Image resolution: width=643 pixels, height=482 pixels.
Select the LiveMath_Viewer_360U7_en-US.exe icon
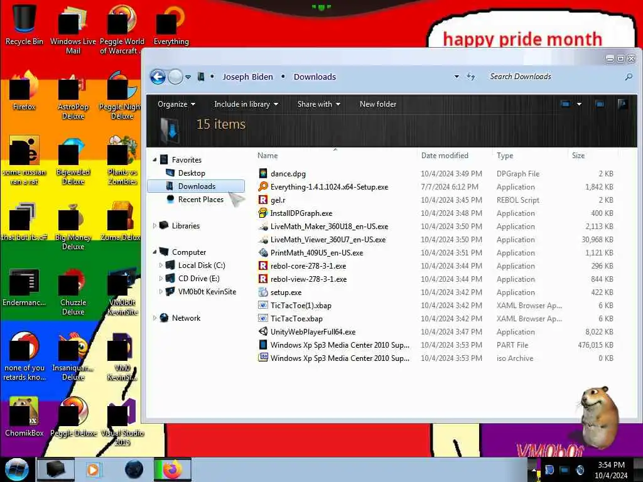(x=263, y=239)
